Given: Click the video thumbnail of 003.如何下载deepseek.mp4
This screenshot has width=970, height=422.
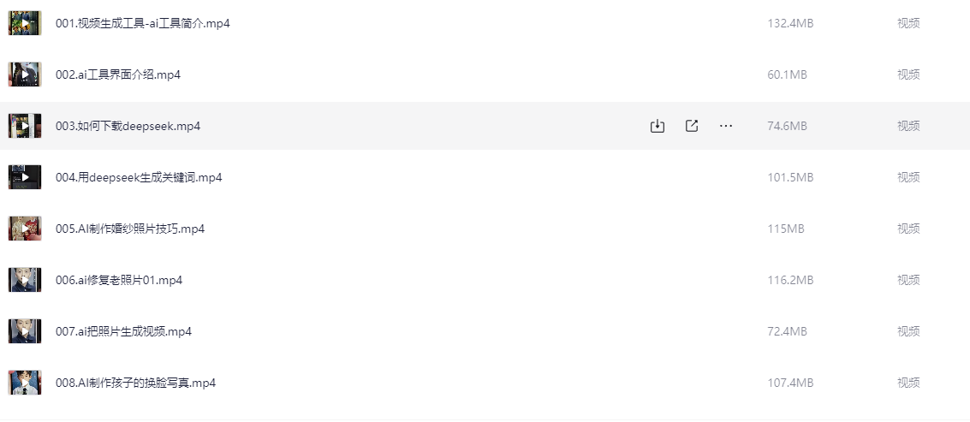Looking at the screenshot, I should coord(25,126).
